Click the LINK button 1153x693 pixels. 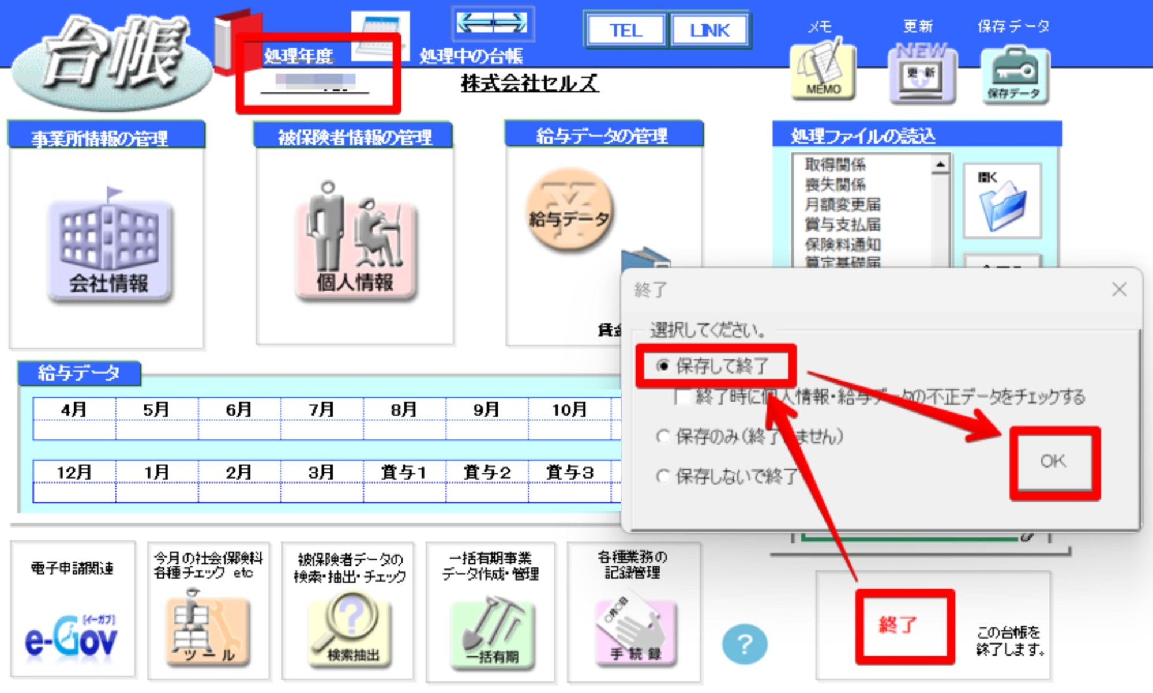tap(709, 30)
